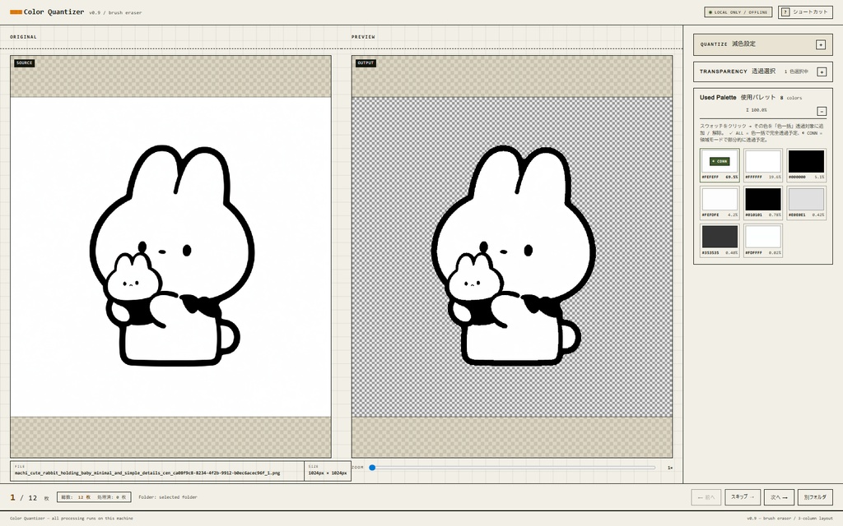Click the #E0E0E1 light gray swatch
843x526 pixels.
[805, 200]
